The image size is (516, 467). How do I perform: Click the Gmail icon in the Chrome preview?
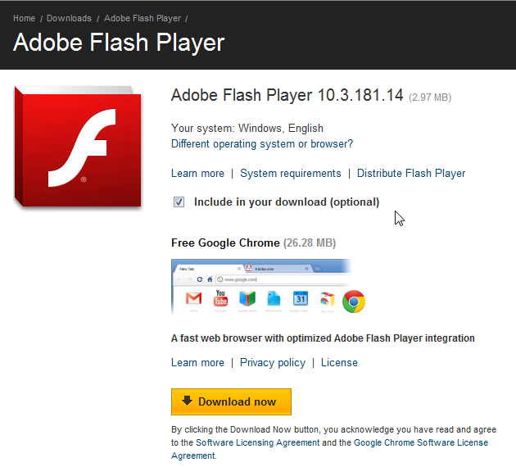pyautogui.click(x=193, y=299)
